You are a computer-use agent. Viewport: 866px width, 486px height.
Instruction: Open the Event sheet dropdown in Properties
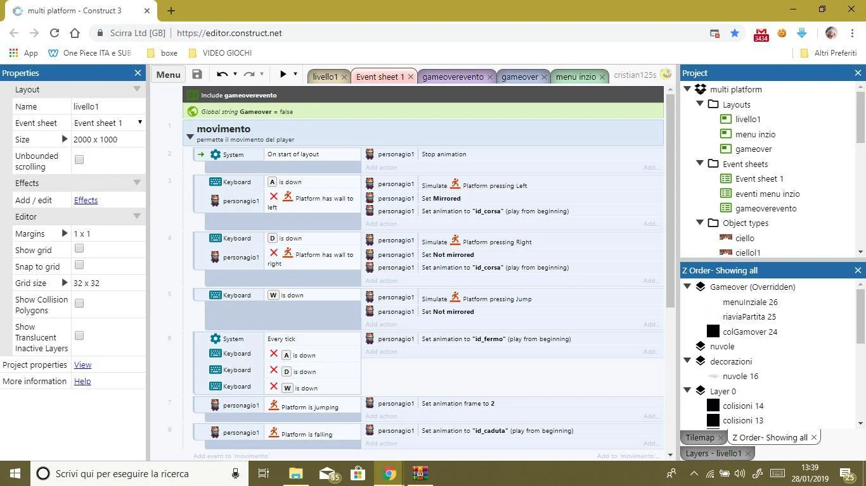pyautogui.click(x=108, y=123)
